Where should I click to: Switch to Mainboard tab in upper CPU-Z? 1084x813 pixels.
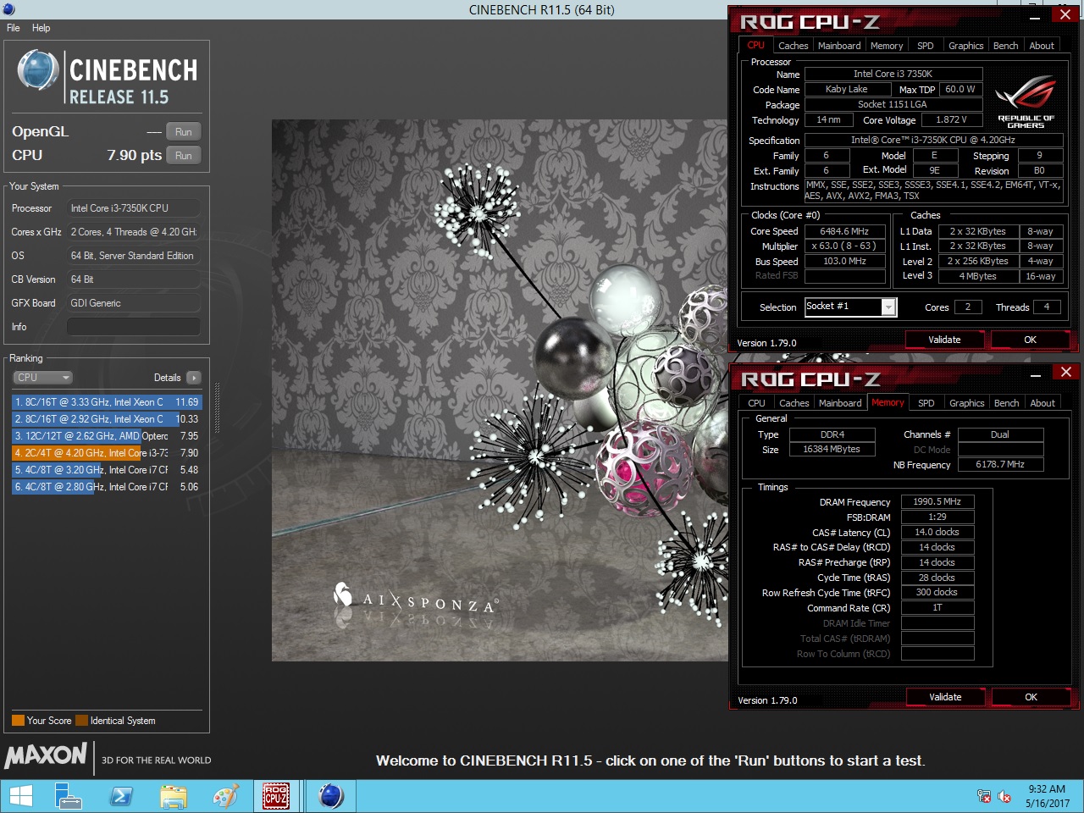839,46
